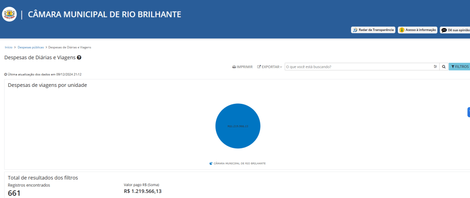The image size is (470, 198).
Task: Open the FILTROS panel
Action: 459,67
